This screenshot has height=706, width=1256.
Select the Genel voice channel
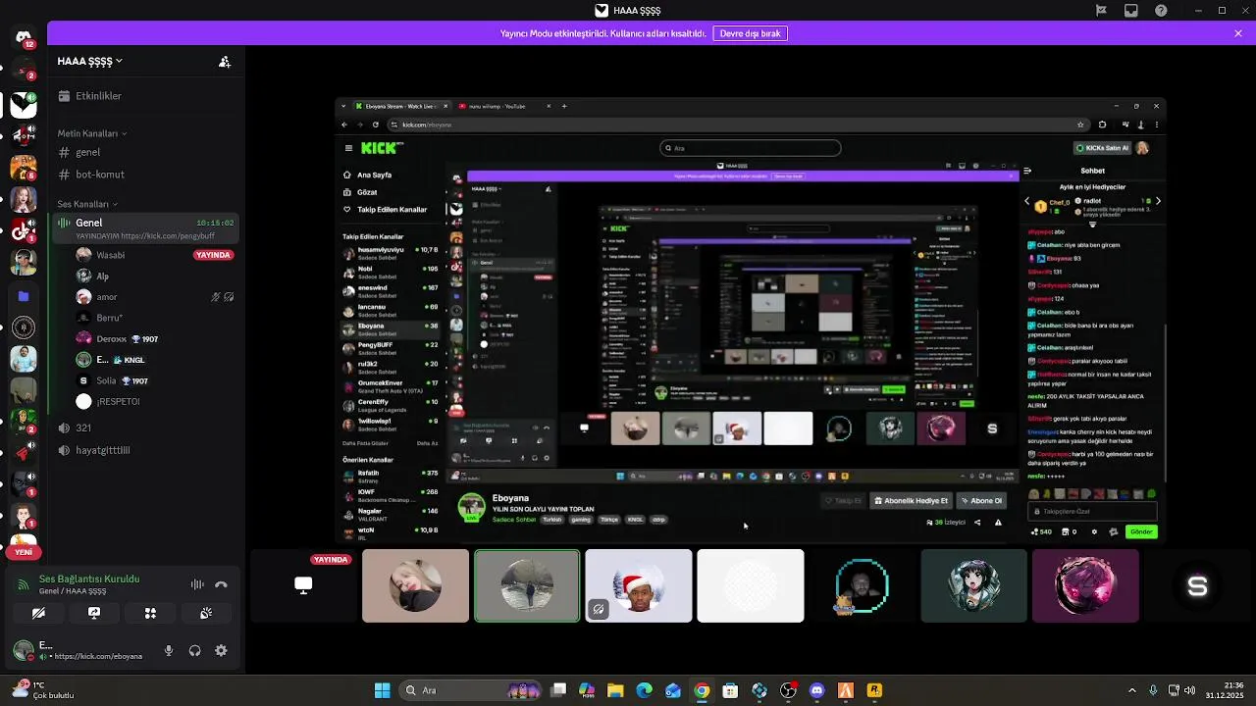pos(144,228)
